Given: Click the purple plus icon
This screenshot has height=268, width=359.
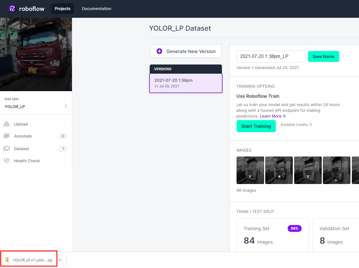Looking at the screenshot, I should 159,51.
